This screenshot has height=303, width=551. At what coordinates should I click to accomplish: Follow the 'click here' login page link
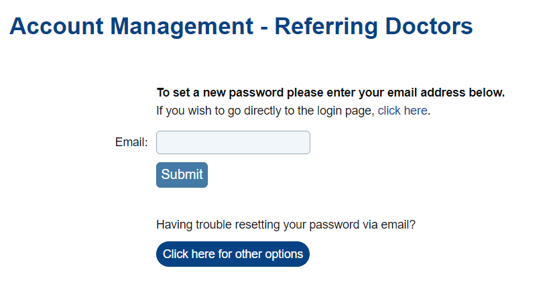[x=402, y=111]
